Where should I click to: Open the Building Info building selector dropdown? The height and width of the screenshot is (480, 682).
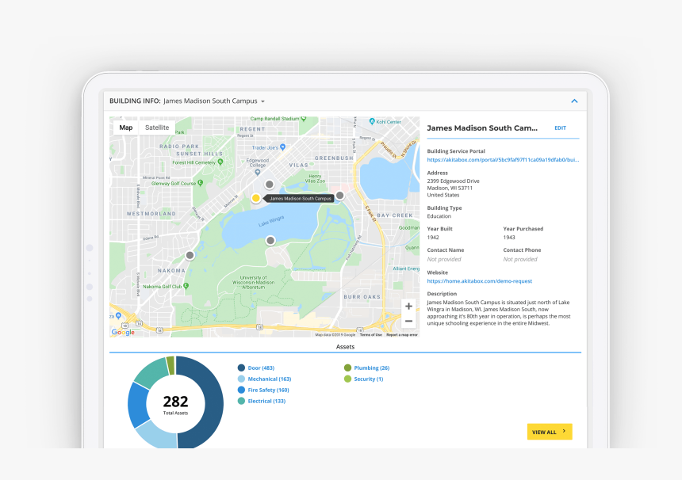pos(214,101)
